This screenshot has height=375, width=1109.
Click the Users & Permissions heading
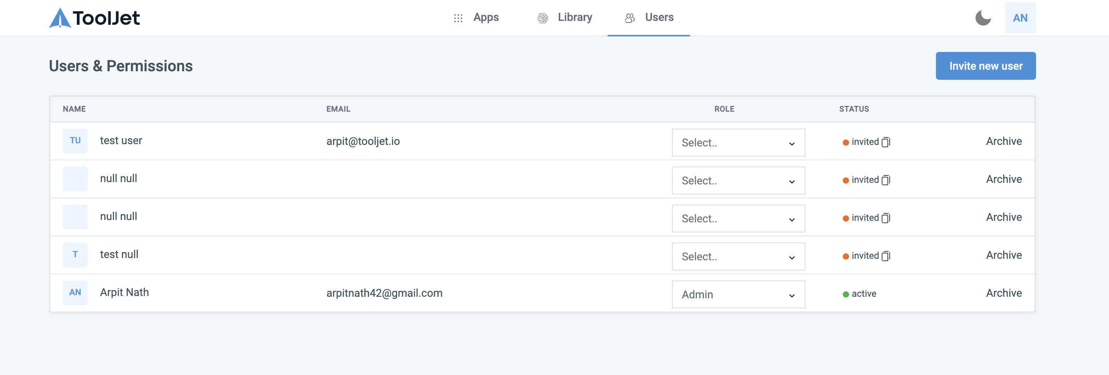click(x=121, y=66)
